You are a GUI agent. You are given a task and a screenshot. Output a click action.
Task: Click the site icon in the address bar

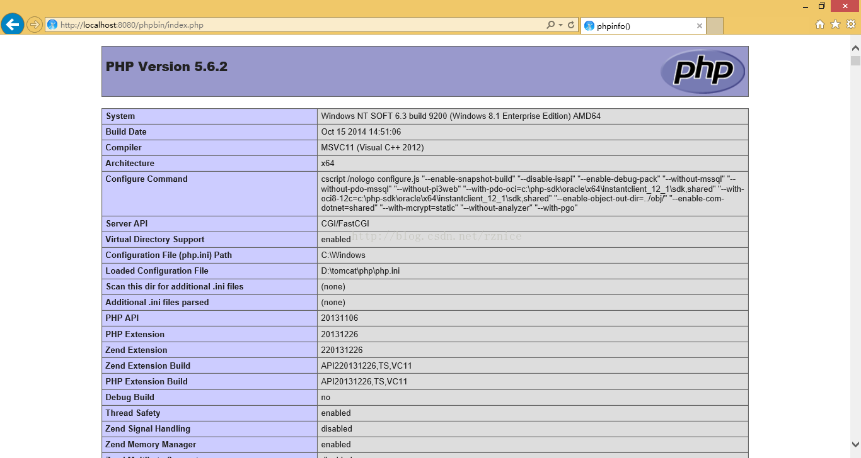click(x=52, y=25)
